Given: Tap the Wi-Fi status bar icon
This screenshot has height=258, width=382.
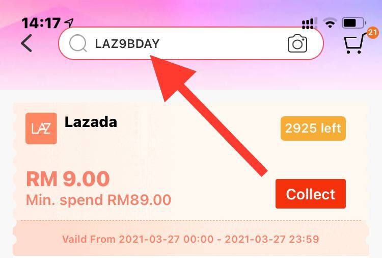Looking at the screenshot, I should pos(330,23).
